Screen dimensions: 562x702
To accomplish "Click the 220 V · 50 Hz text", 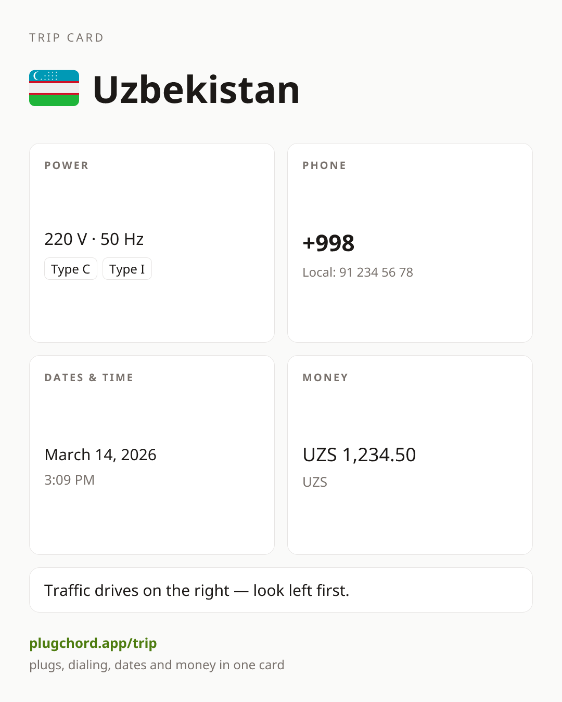I will point(94,239).
